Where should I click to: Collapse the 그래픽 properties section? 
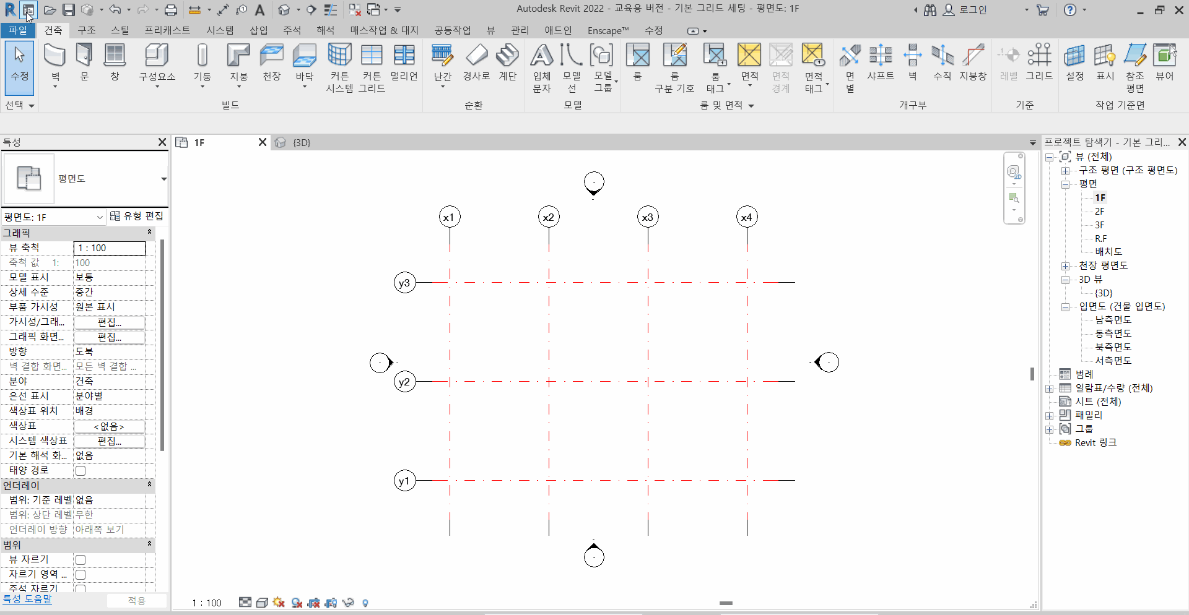[x=149, y=232]
